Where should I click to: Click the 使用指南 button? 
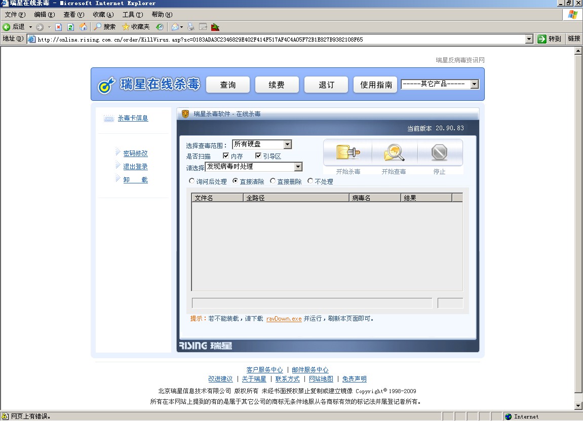(375, 85)
